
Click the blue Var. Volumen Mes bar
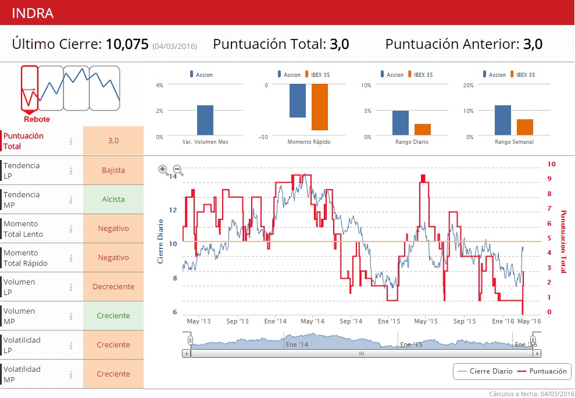[x=205, y=120]
